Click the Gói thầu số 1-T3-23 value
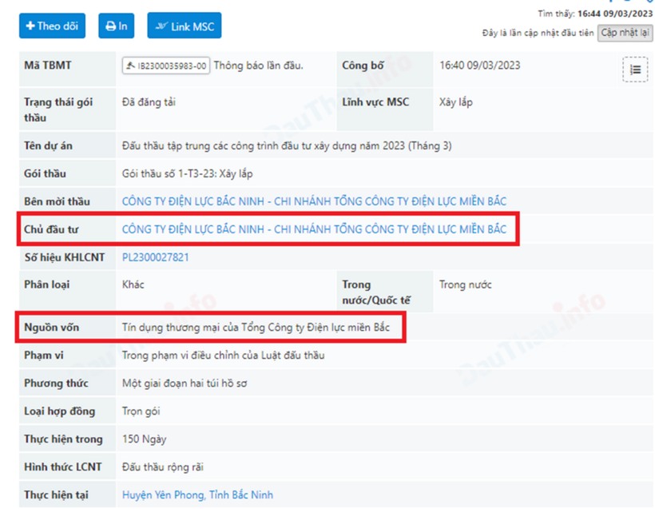Image resolution: width=655 pixels, height=509 pixels. click(x=187, y=173)
